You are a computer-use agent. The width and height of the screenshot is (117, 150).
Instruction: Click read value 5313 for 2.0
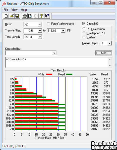pos(107,86)
